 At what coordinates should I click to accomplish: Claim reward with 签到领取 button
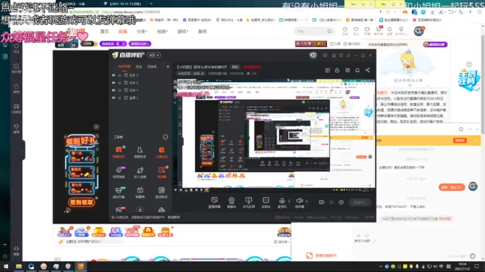click(x=81, y=202)
